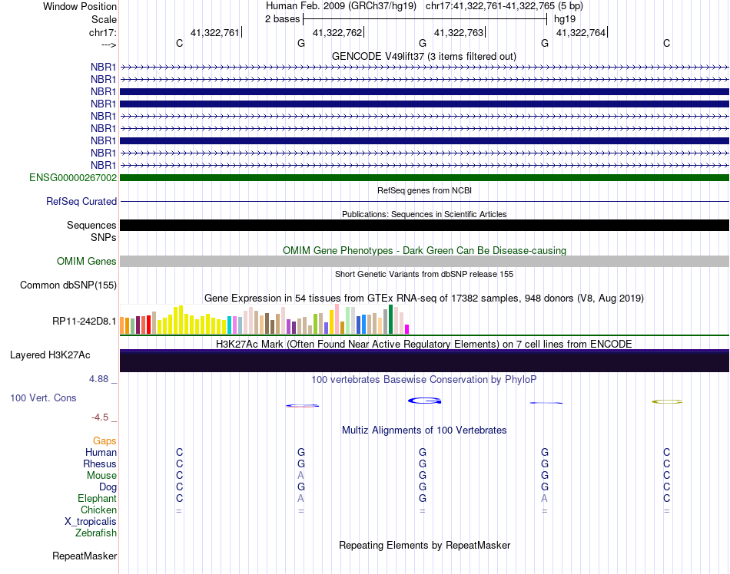
Task: Click the Common dbSNP(155) track label
Action: point(68,285)
